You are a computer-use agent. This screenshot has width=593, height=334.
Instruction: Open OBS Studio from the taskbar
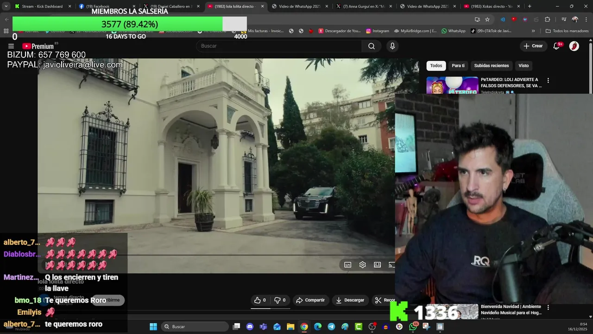(372, 327)
